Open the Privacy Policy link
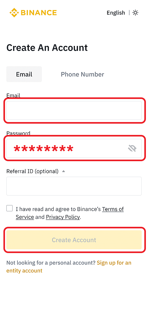The width and height of the screenshot is (148, 315). coord(63,217)
